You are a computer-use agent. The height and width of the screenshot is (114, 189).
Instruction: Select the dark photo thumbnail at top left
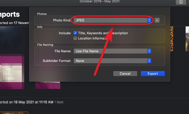click(x=11, y=38)
